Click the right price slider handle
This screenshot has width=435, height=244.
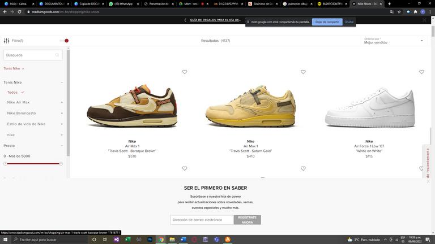61,164
